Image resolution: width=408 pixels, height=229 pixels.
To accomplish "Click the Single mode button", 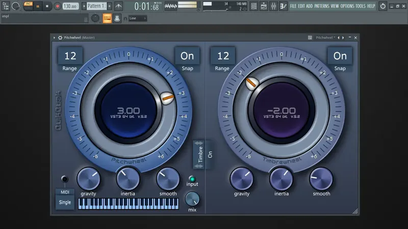I will tap(65, 202).
